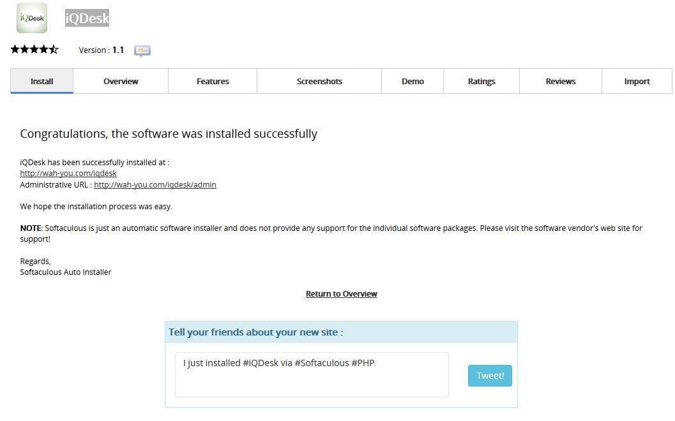The image size is (675, 421).
Task: Click the Tweet! button
Action: [x=490, y=376]
